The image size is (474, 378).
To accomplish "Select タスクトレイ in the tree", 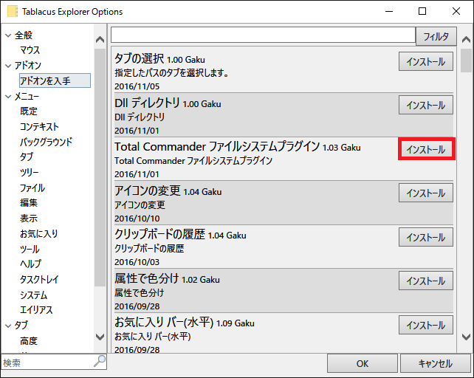I will 39,279.
